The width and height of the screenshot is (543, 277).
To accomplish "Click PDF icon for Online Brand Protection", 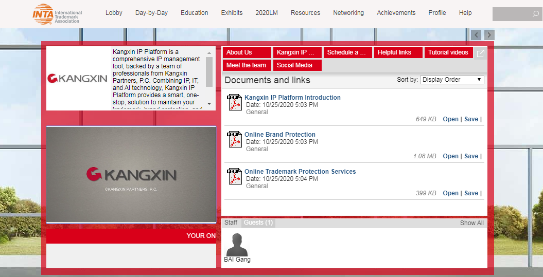I will coord(235,139).
